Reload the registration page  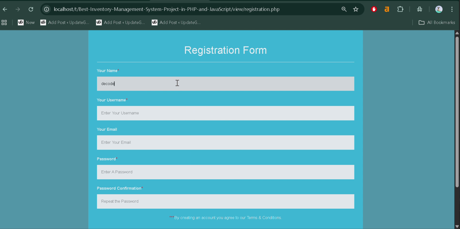coord(31,9)
